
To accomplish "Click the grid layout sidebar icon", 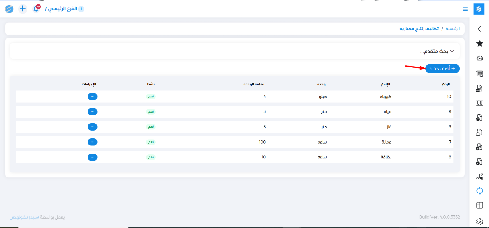I will point(480,205).
